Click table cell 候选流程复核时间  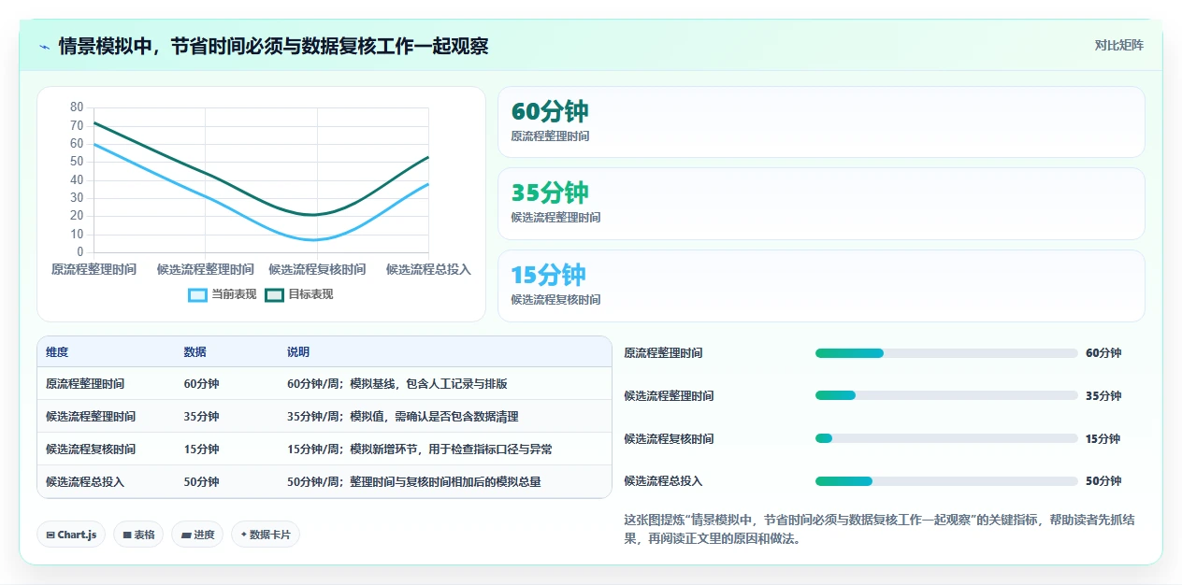(91, 449)
